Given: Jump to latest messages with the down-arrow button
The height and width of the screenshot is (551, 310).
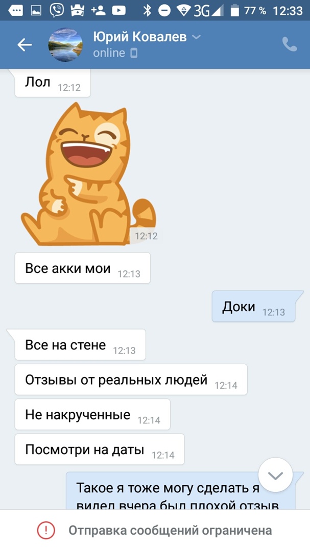Looking at the screenshot, I should tap(275, 475).
